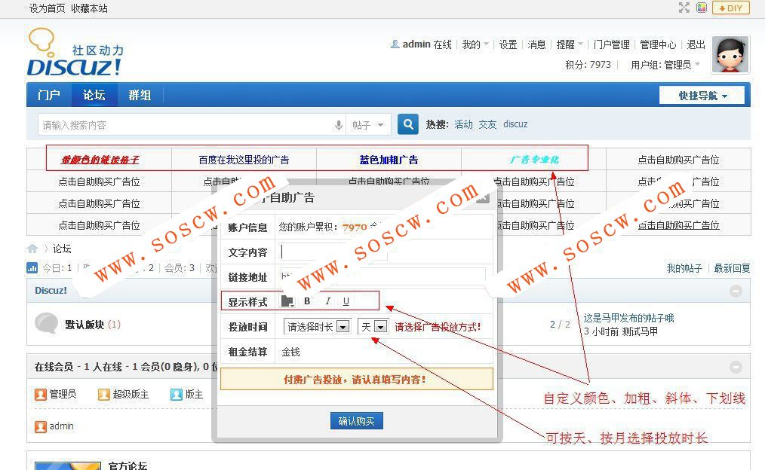The width and height of the screenshot is (765, 470).
Task: Open 门户管理
Action: point(611,44)
